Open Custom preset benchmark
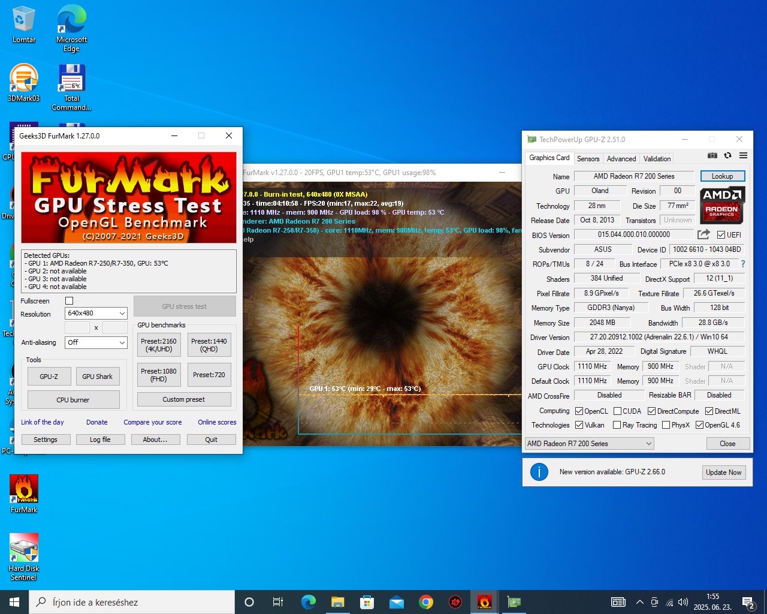Screen dimensions: 767x614 [x=184, y=399]
